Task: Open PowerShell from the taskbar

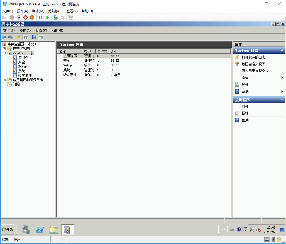Action: point(40,229)
